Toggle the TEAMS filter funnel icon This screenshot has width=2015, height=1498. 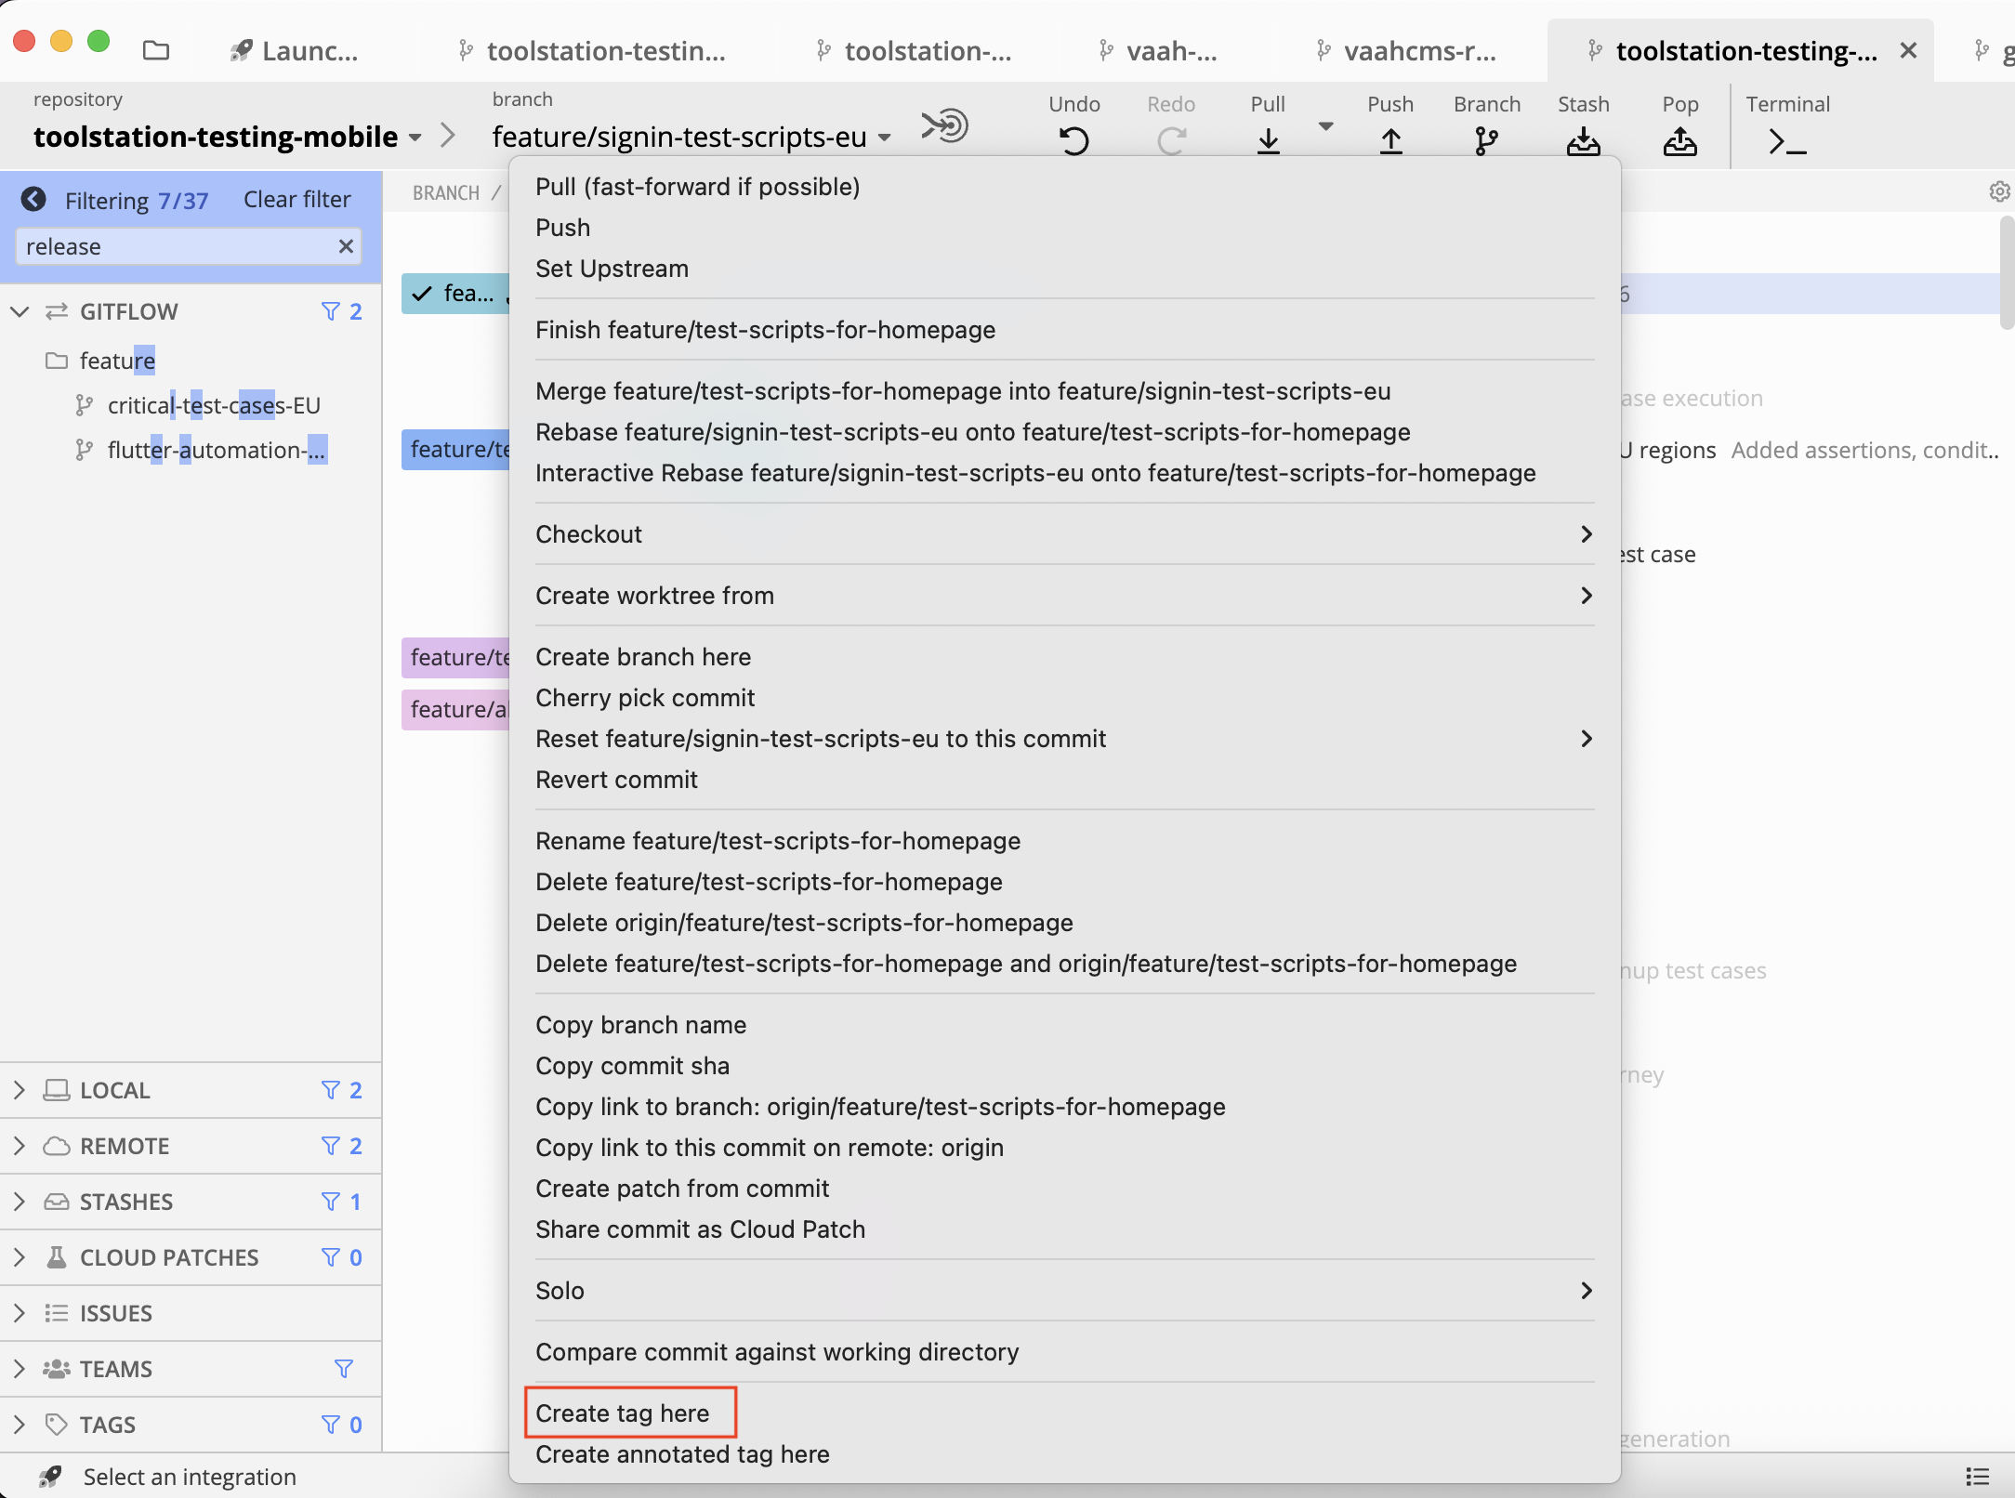(x=343, y=1369)
